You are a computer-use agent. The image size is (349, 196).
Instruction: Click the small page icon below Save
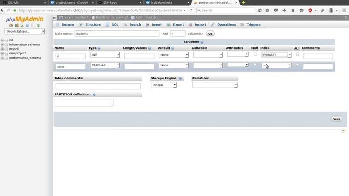point(344,131)
